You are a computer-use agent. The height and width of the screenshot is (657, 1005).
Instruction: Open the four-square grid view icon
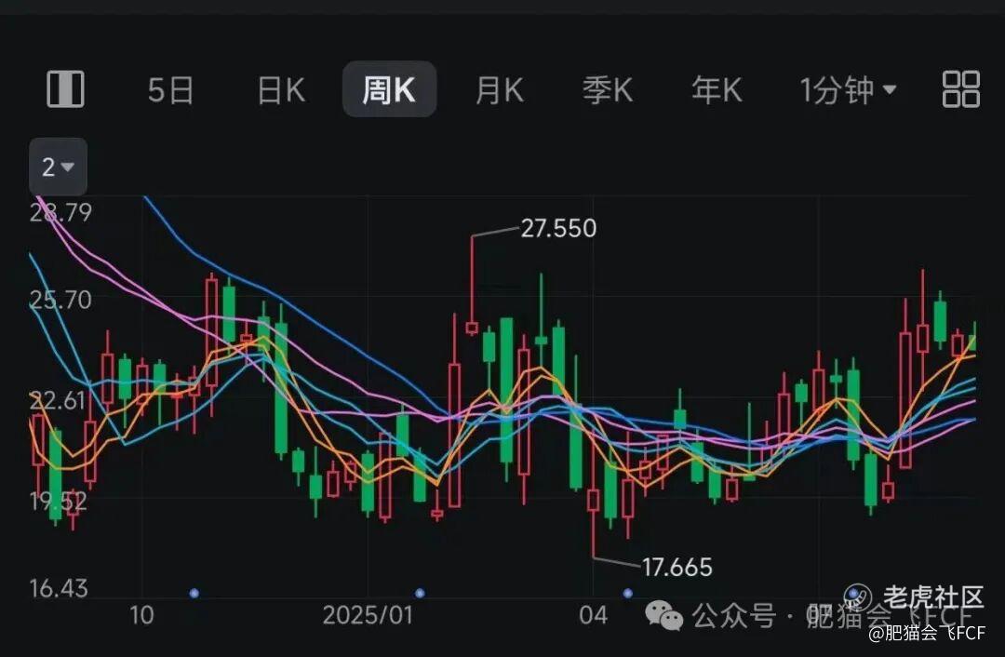(960, 89)
